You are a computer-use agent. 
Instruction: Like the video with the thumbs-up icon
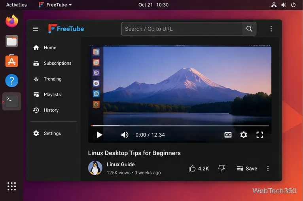tap(192, 168)
